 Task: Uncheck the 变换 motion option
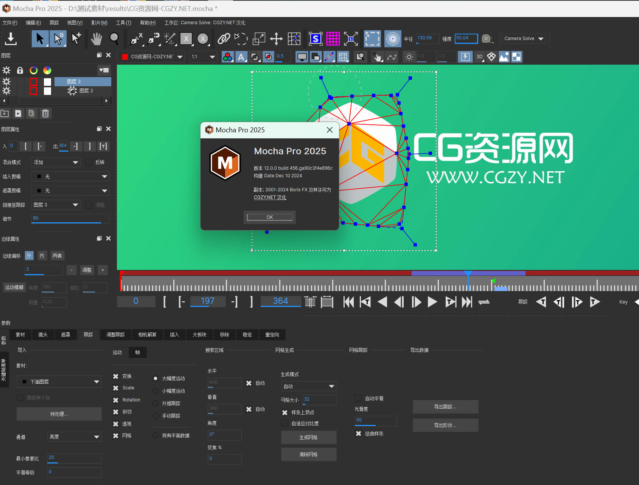click(116, 377)
